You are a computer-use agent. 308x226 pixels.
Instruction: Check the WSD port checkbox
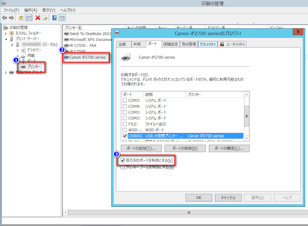tap(125, 130)
